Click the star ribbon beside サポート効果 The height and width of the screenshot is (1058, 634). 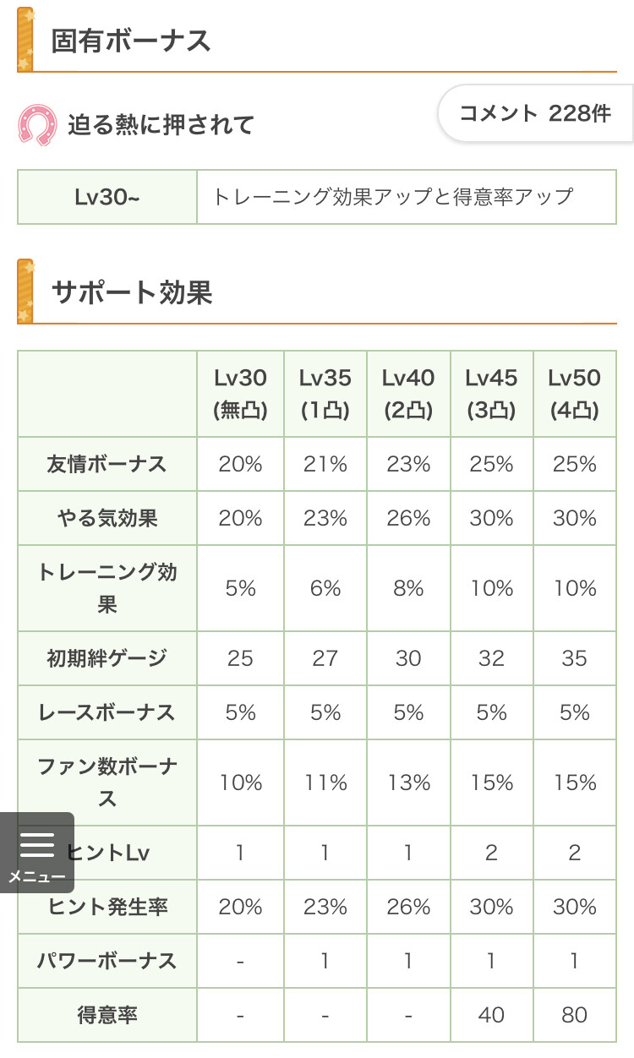25,292
